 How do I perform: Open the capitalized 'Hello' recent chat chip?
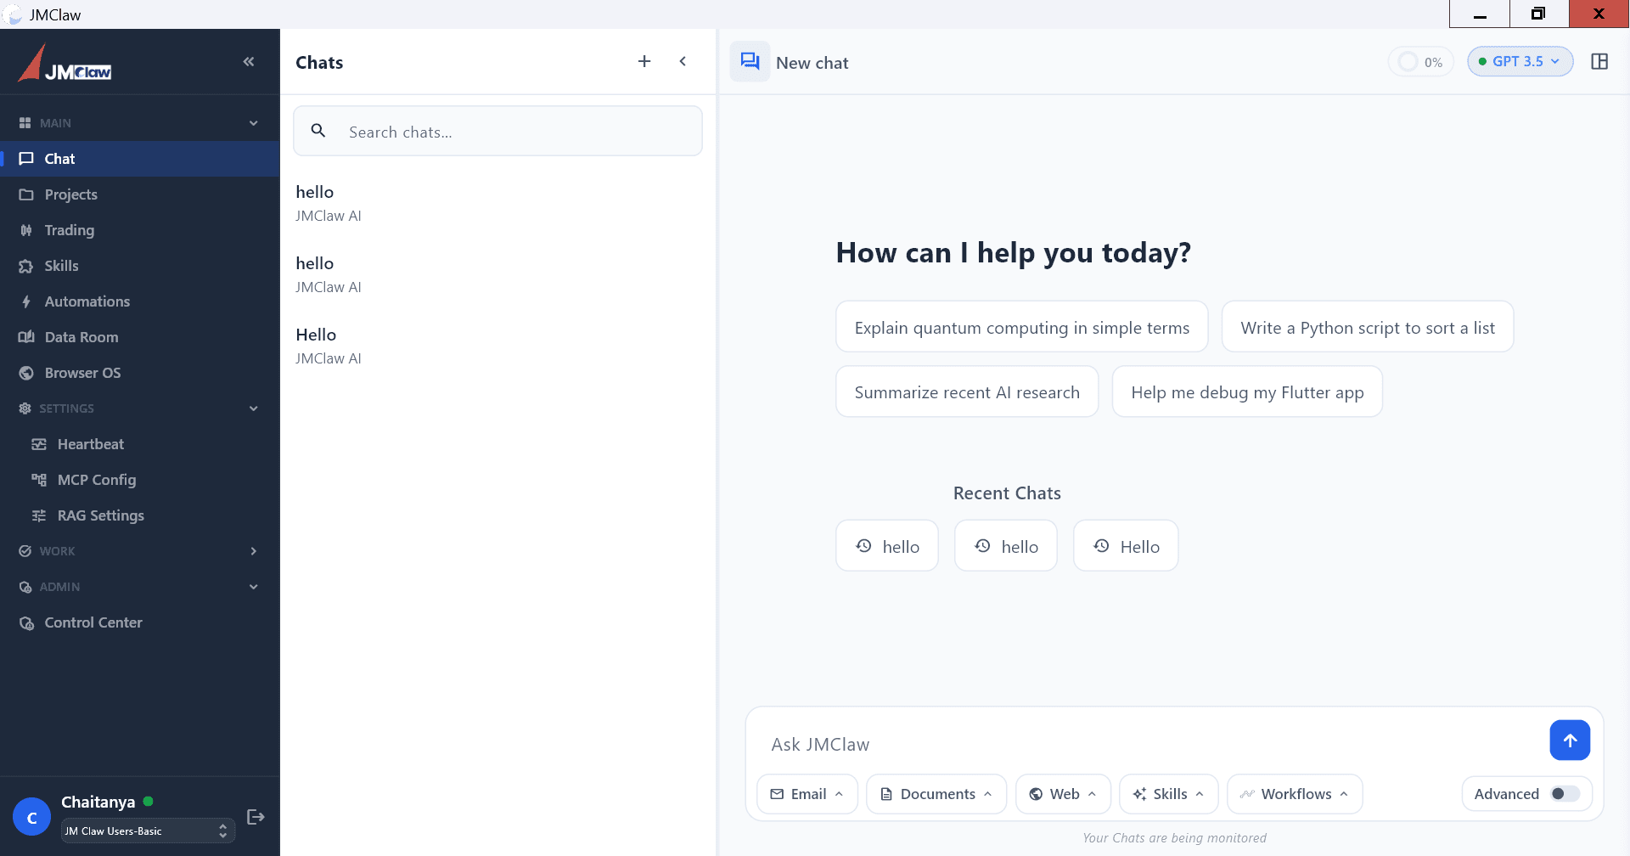coord(1126,546)
